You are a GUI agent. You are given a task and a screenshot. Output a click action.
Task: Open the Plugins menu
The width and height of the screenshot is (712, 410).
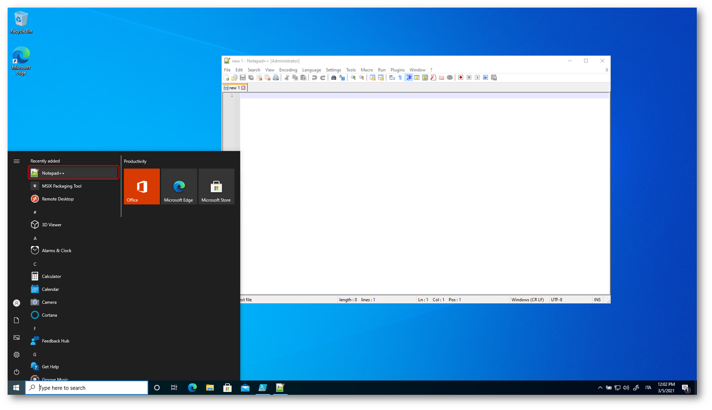coord(397,70)
